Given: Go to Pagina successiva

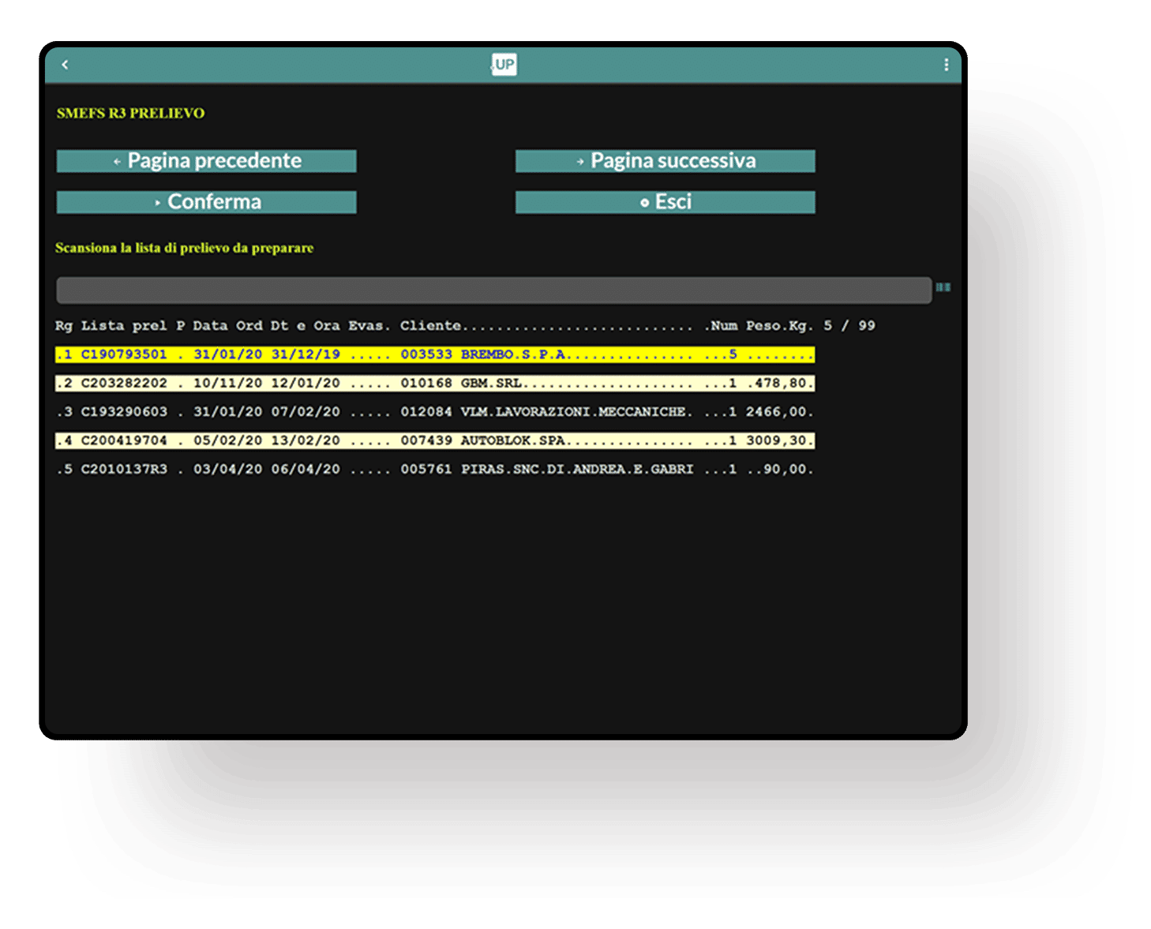Looking at the screenshot, I should coord(665,161).
